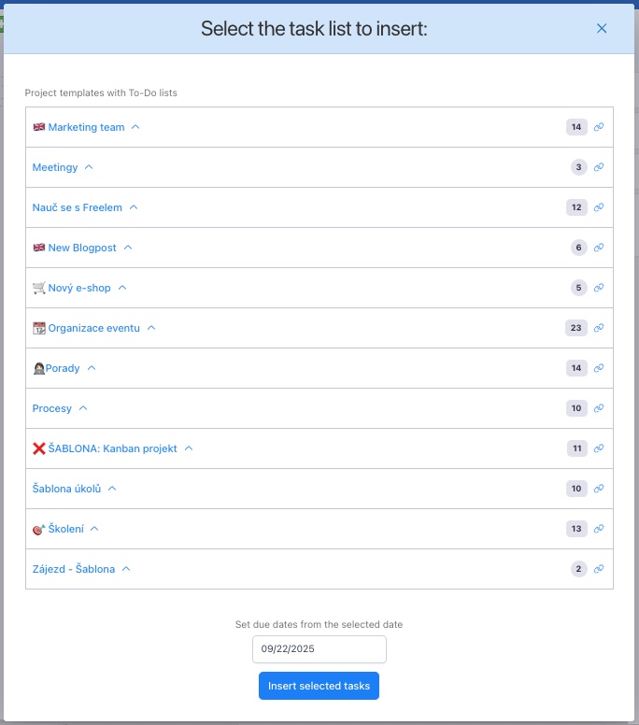Click the 14 count badge for Porady
The height and width of the screenshot is (725, 639).
pos(576,368)
